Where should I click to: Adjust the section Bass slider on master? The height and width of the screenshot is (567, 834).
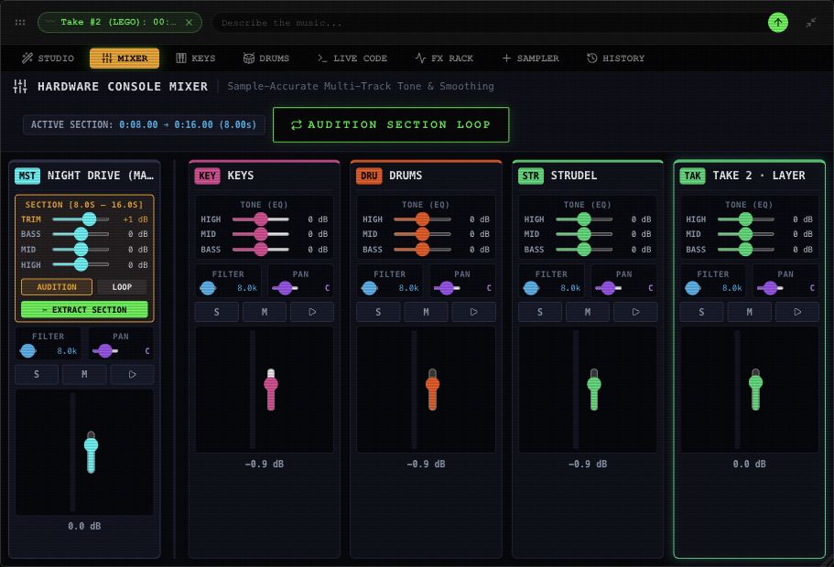tap(81, 234)
